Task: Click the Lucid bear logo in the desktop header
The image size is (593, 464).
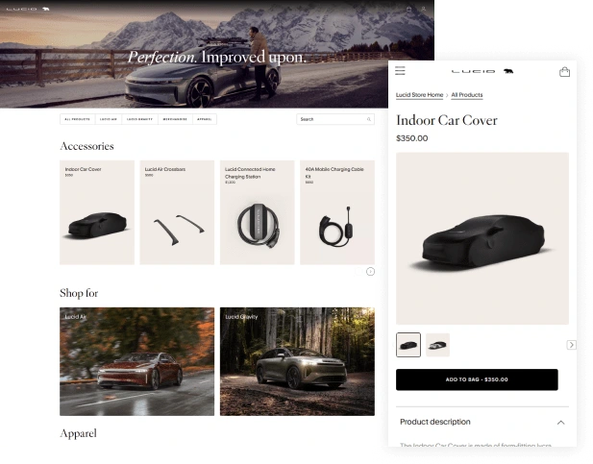Action: pyautogui.click(x=46, y=9)
